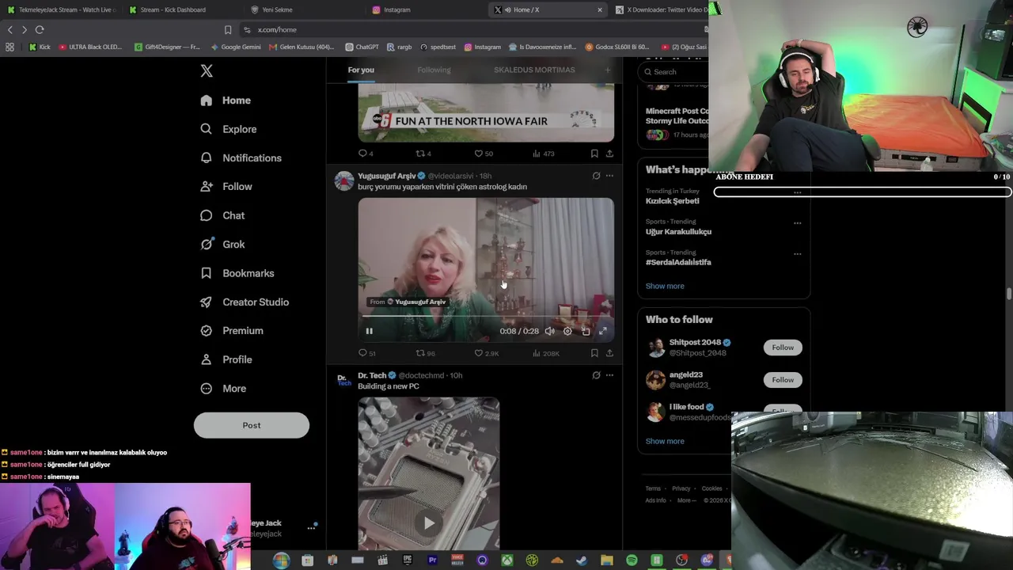Open options for Uğur Karakullukçu trend
1013x570 pixels.
click(797, 223)
